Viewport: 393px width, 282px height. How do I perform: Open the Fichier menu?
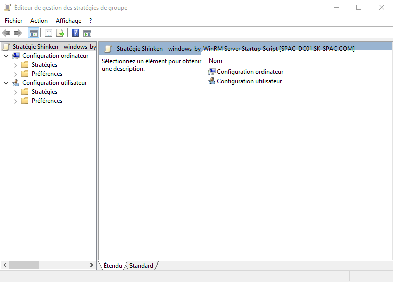(14, 21)
